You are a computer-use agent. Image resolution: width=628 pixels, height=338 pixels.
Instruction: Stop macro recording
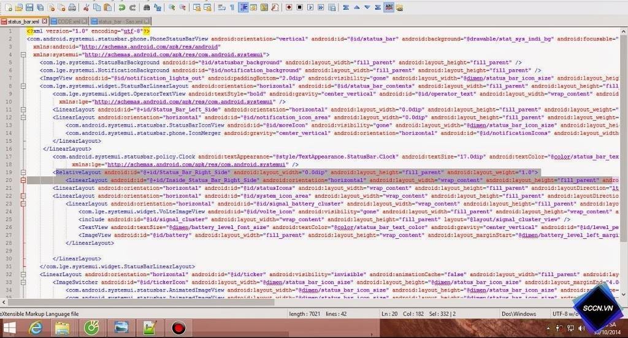click(x=299, y=7)
